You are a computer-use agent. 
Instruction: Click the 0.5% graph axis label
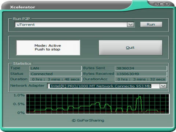19,104
